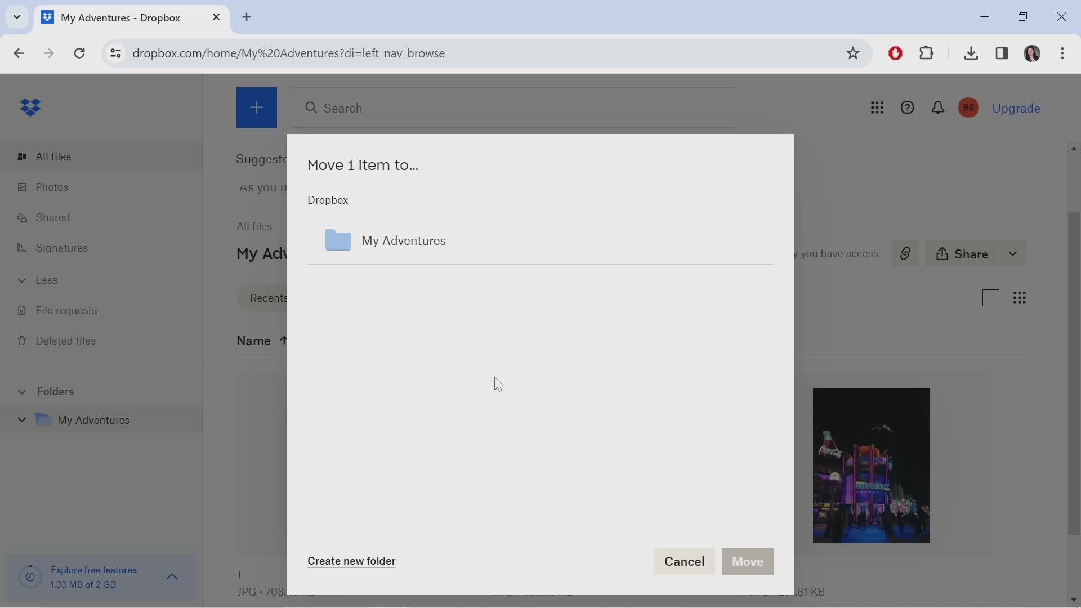Screen dimensions: 1081x608
Task: Click the help question mark icon
Action: coord(908,108)
